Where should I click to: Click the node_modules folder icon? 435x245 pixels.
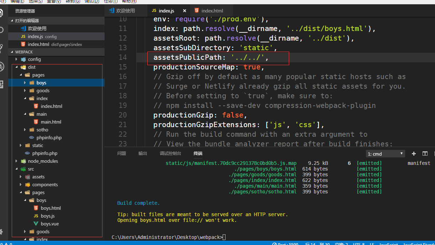pos(23,161)
